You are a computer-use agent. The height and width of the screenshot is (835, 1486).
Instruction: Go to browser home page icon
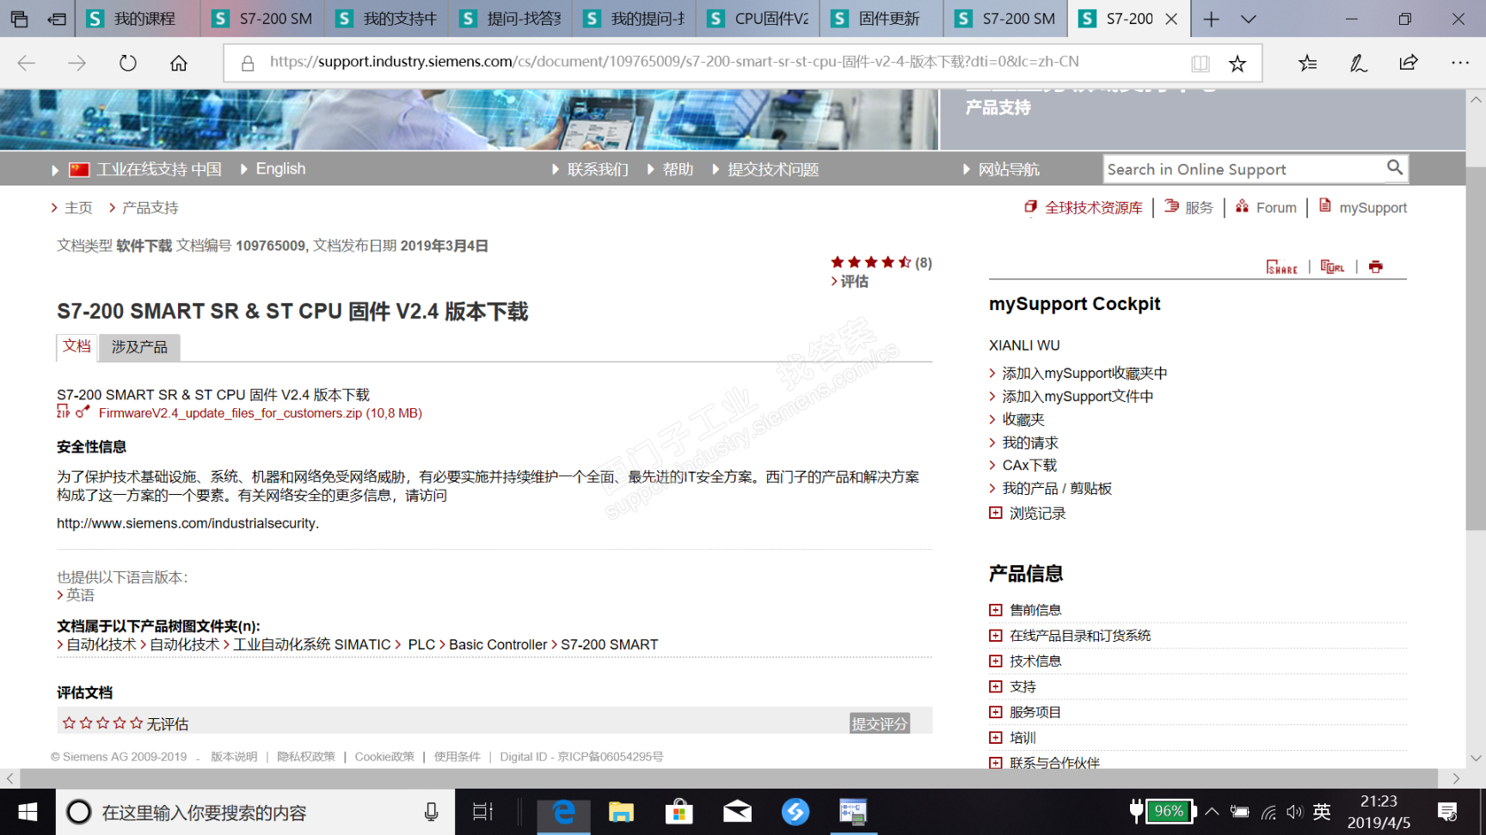pyautogui.click(x=179, y=63)
